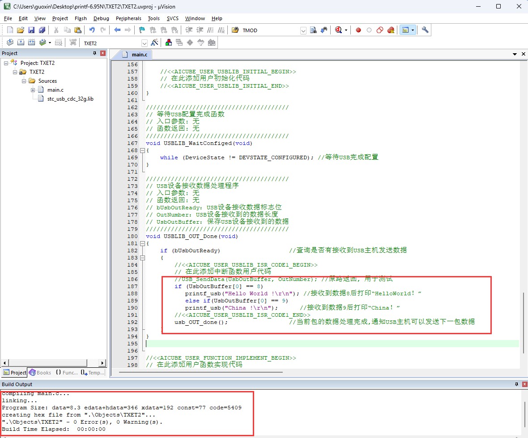The height and width of the screenshot is (438, 528).
Task: Uncomment the selection with the uncomment icon
Action: click(x=221, y=30)
